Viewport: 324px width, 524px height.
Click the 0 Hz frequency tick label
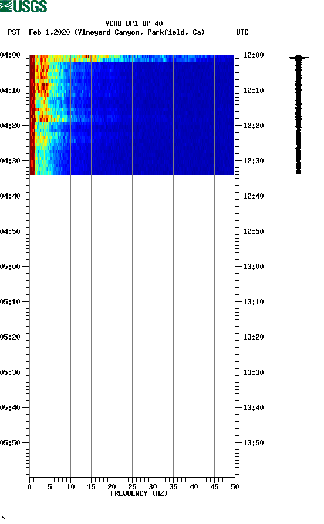[x=29, y=487]
